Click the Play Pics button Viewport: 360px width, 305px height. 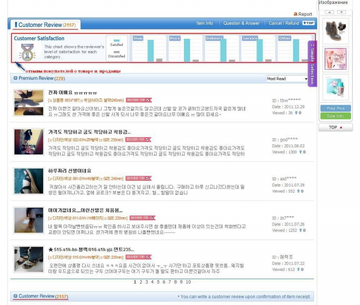pyautogui.click(x=335, y=108)
